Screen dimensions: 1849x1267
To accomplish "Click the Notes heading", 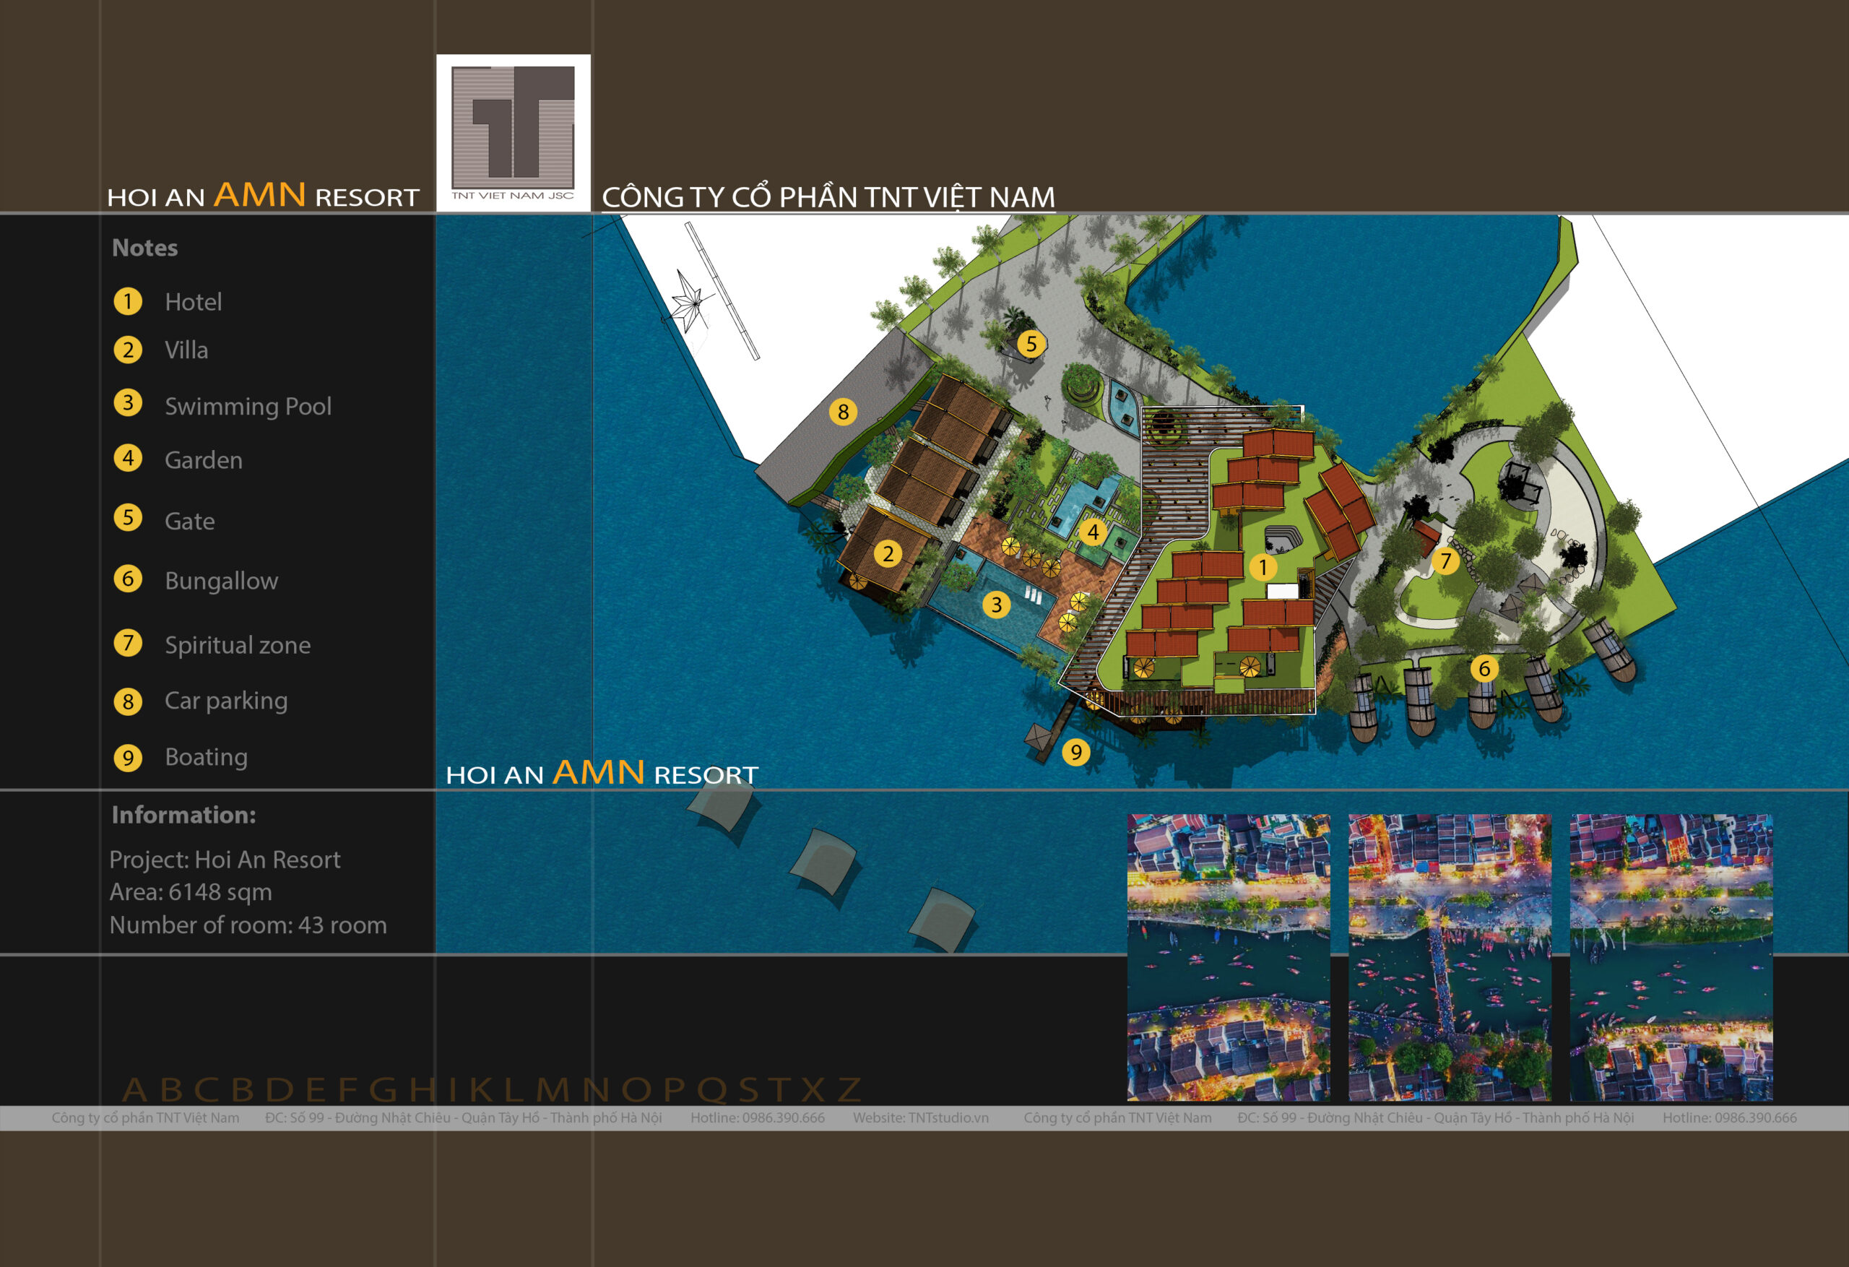I will pos(144,248).
